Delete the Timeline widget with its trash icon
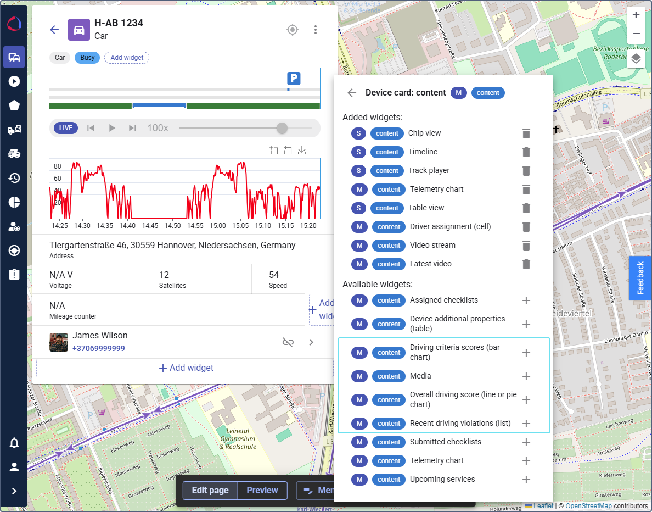The width and height of the screenshot is (652, 512). pos(526,152)
